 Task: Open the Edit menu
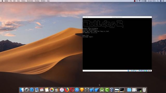pos(14,1)
